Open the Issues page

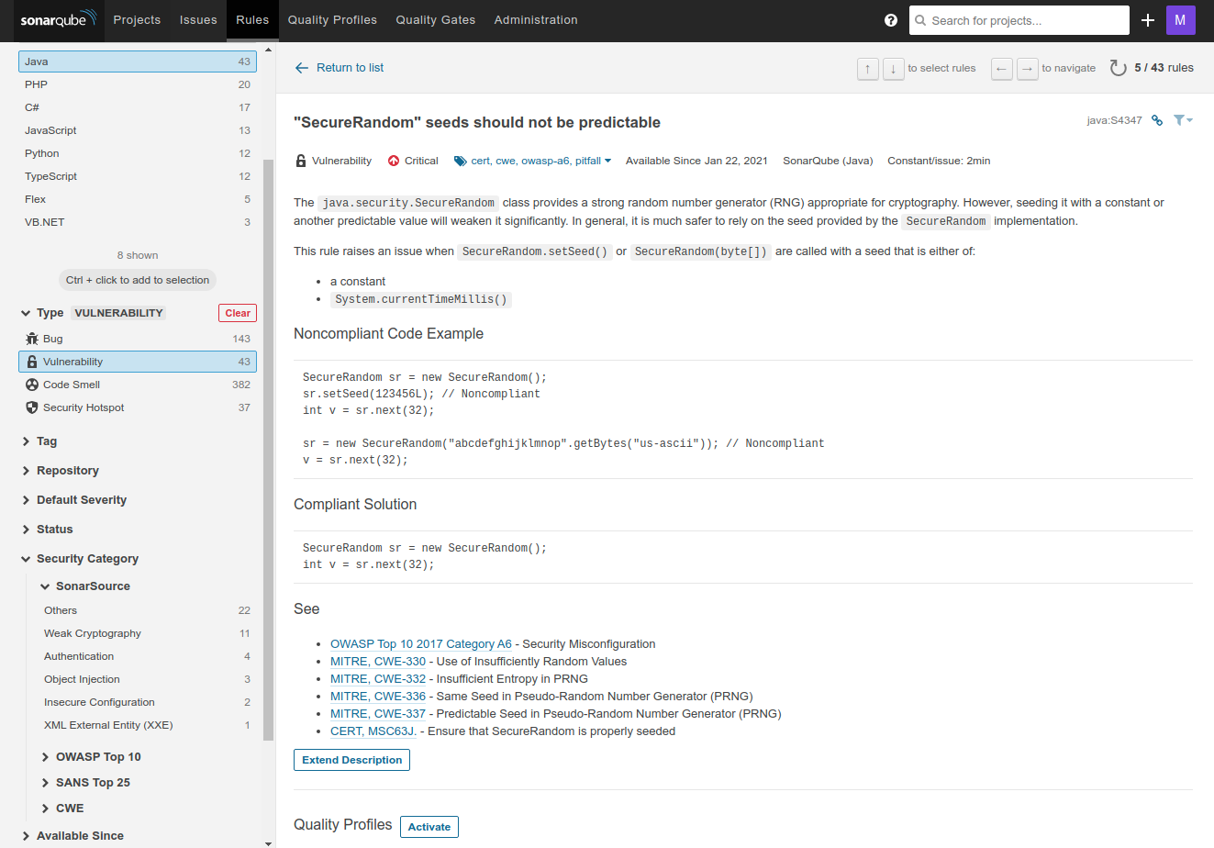pyautogui.click(x=197, y=19)
